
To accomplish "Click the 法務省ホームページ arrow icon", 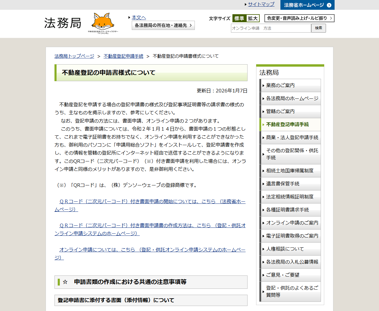I will pos(329,5).
